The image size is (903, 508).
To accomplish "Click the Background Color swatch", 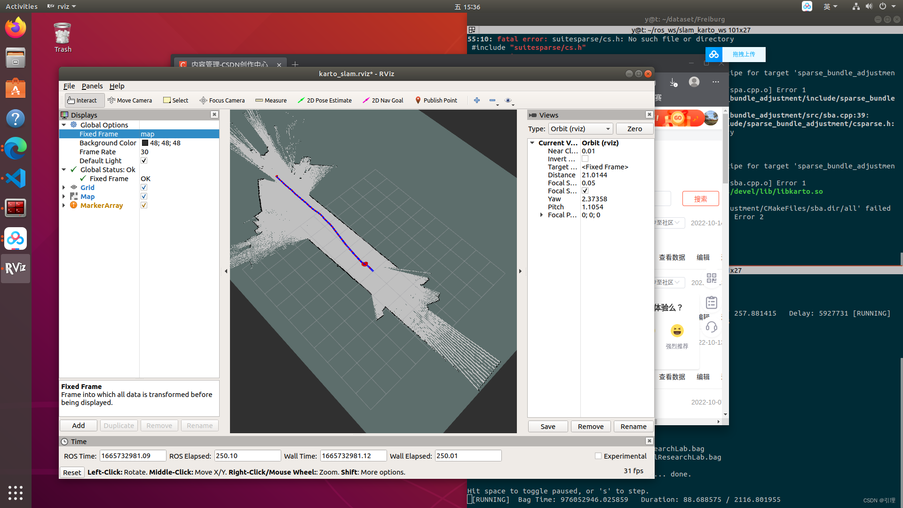I will click(145, 143).
